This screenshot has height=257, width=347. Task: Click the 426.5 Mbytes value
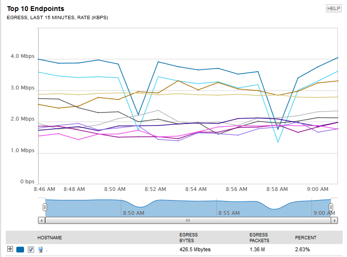(195, 249)
